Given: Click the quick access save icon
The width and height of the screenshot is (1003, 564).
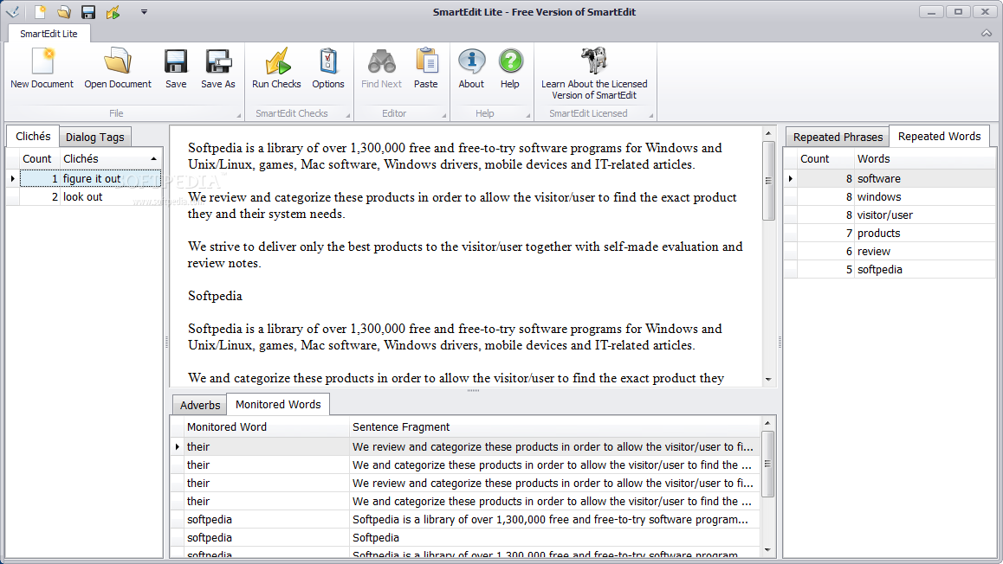Looking at the screenshot, I should pos(88,12).
